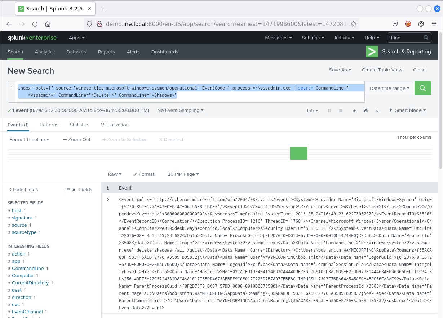Click the share job arrow icon
The width and height of the screenshot is (443, 318).
354,110
